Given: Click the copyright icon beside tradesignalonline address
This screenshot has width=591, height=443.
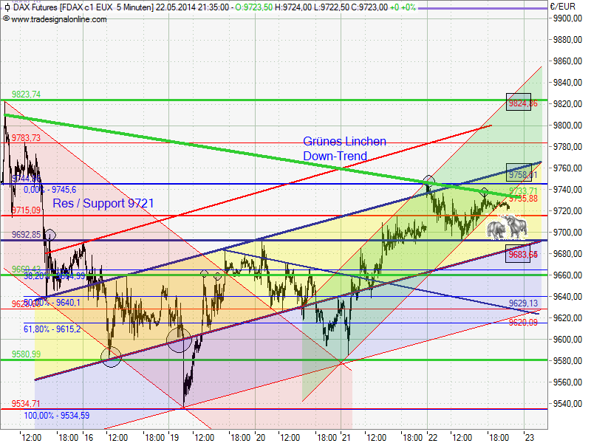Looking at the screenshot, I should tap(6, 18).
